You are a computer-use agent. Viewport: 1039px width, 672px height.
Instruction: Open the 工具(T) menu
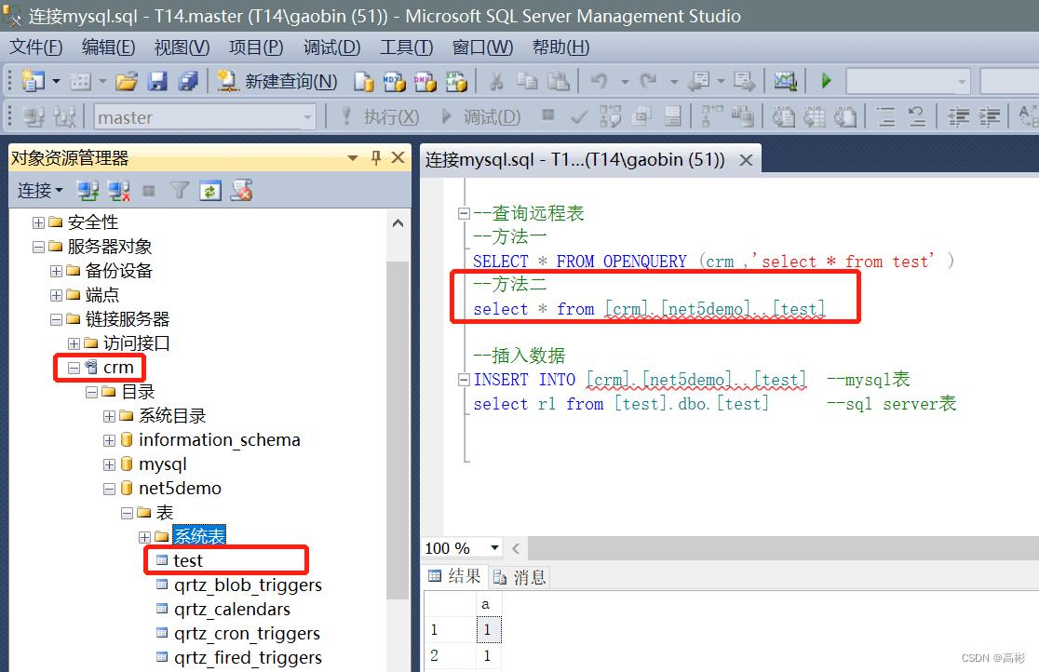point(406,47)
